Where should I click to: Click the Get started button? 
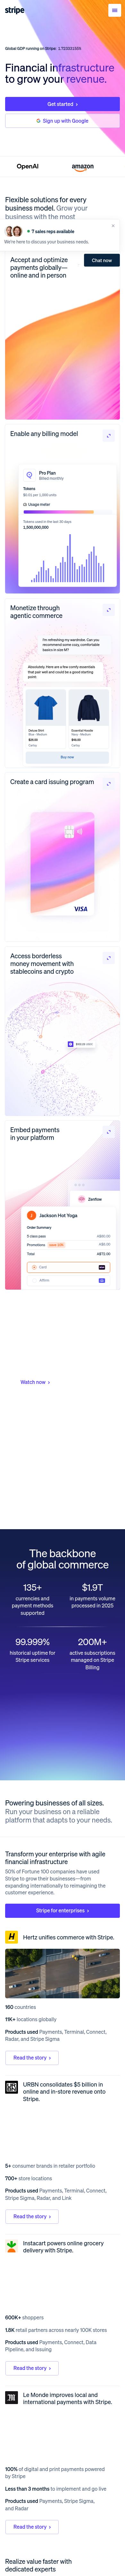point(63,104)
